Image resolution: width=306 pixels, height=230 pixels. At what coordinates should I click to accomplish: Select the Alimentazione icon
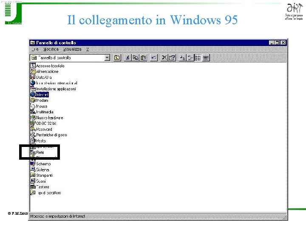click(33, 72)
